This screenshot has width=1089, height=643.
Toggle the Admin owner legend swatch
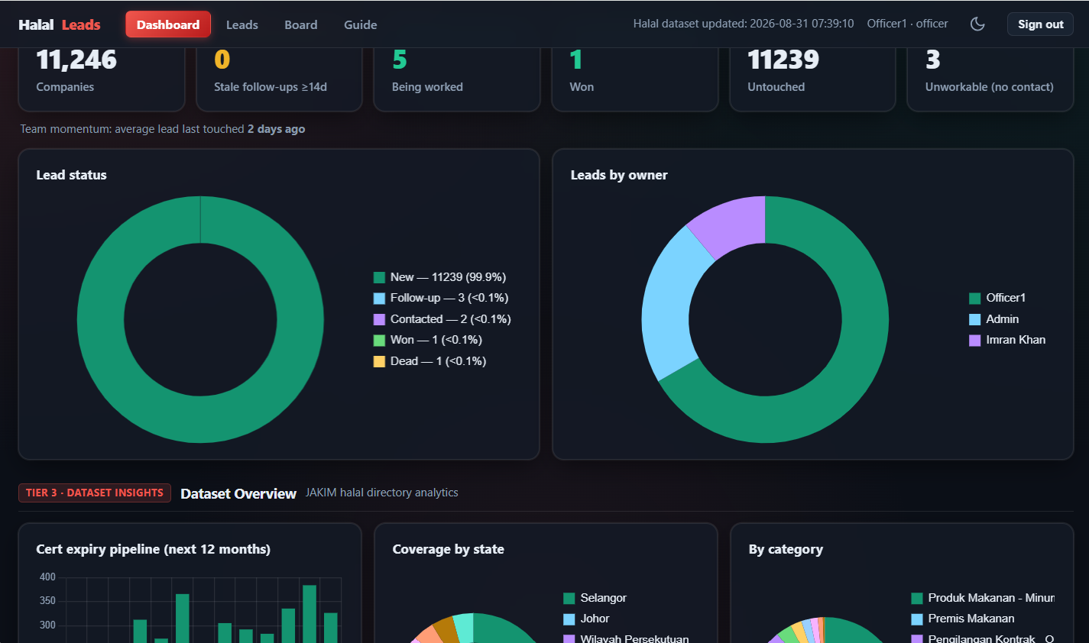coord(975,319)
